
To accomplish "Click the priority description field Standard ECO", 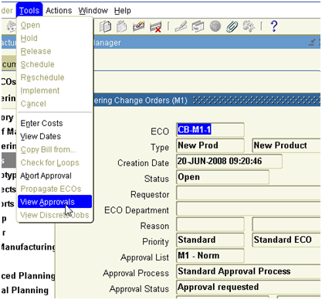I will click(286, 240).
